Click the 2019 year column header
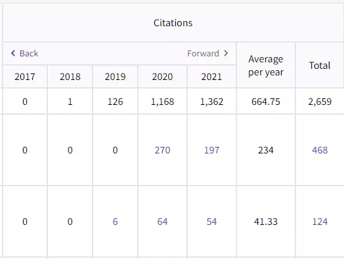344x259 pixels. tap(115, 77)
